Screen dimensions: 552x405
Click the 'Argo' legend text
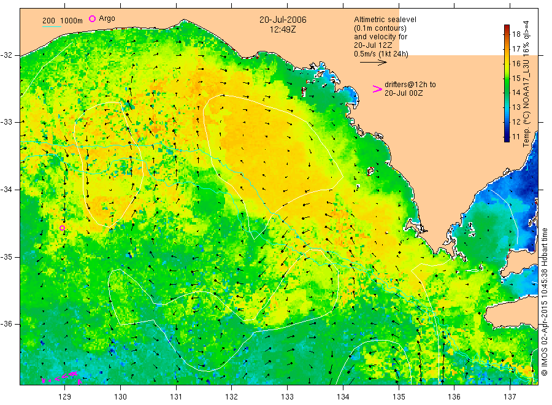coord(107,18)
